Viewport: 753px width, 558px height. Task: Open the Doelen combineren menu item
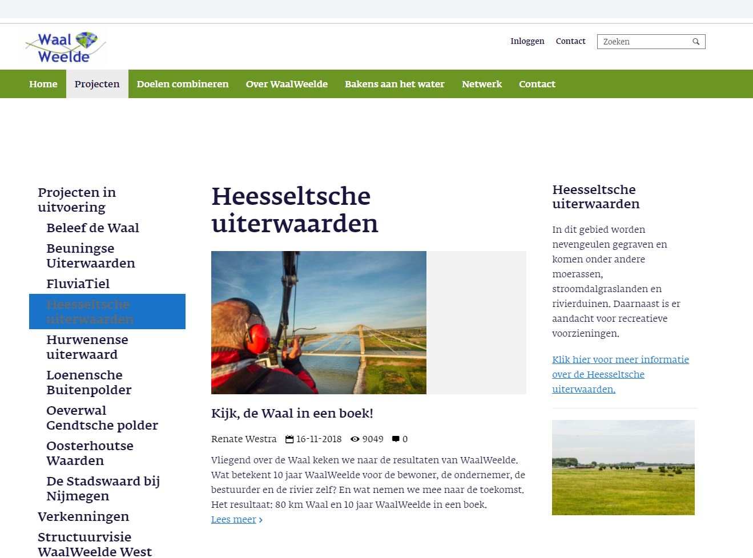(183, 84)
